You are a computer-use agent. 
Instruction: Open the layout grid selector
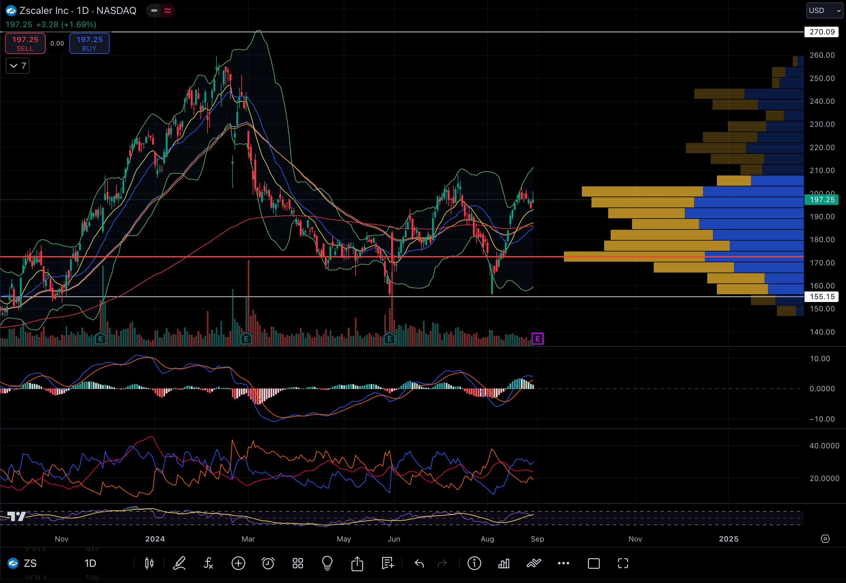coord(298,563)
